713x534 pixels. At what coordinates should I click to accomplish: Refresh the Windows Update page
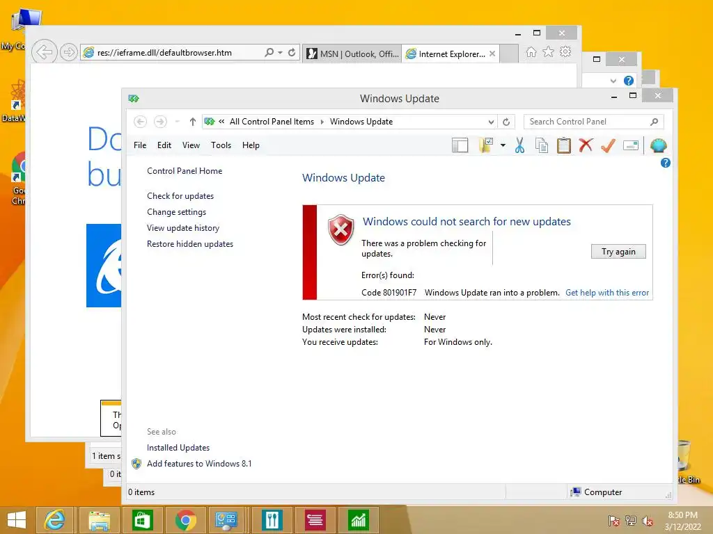pos(506,122)
